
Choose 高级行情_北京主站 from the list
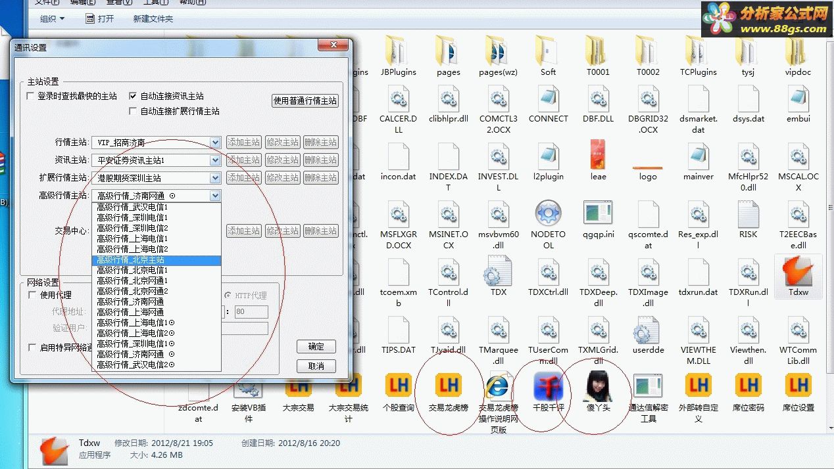click(157, 260)
